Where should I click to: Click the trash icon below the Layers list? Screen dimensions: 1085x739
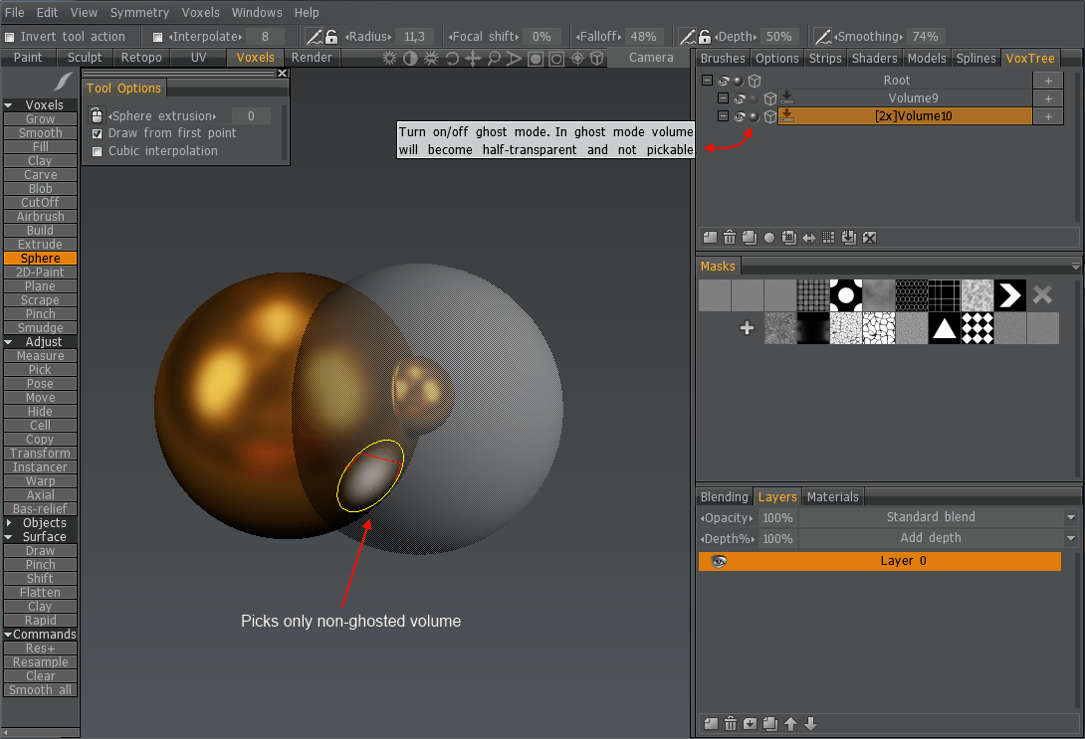pyautogui.click(x=730, y=724)
